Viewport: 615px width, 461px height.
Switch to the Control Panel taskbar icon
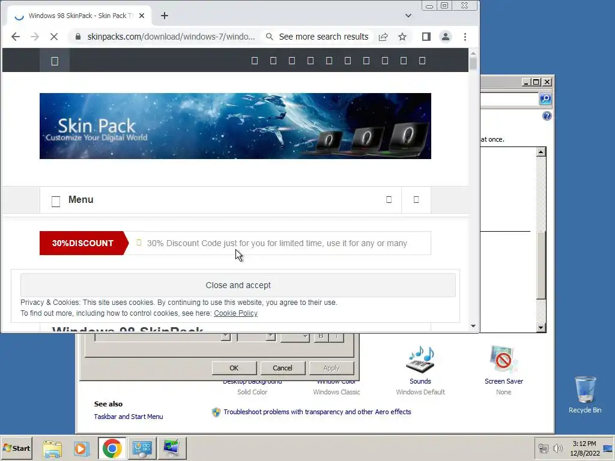[142, 448]
